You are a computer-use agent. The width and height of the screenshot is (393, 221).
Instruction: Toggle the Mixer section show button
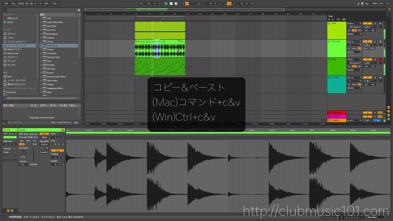click(x=388, y=115)
